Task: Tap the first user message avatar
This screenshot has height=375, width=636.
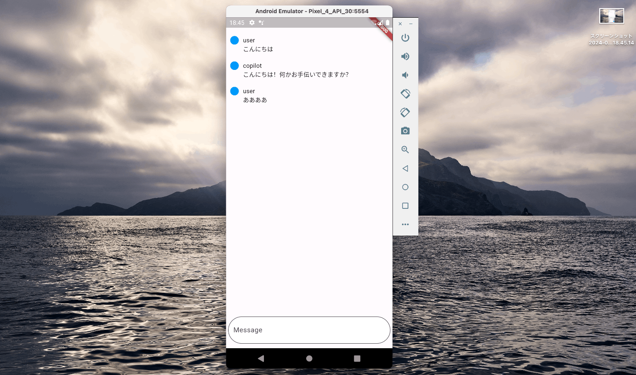Action: click(x=234, y=40)
